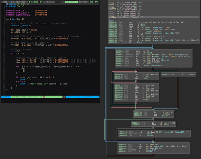Viewport: 201px width, 159px height.
Task: Click the 'tabs' label in the tabline
Action: (5, 2)
